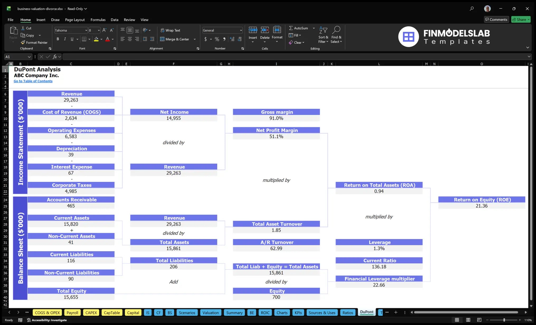Expand the Merge & Center dropdown arrow

pos(195,39)
